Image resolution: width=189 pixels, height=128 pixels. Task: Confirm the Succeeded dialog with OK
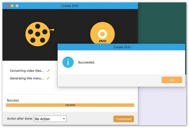click(172, 80)
